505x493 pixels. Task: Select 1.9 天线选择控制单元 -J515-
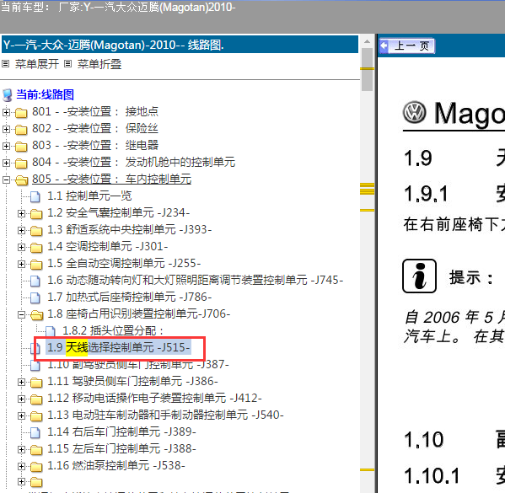click(x=119, y=347)
